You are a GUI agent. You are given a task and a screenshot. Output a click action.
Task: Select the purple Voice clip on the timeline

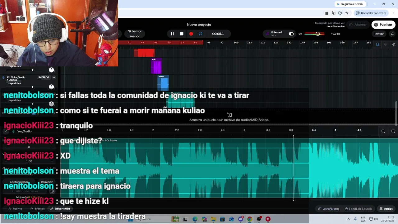pyautogui.click(x=156, y=66)
